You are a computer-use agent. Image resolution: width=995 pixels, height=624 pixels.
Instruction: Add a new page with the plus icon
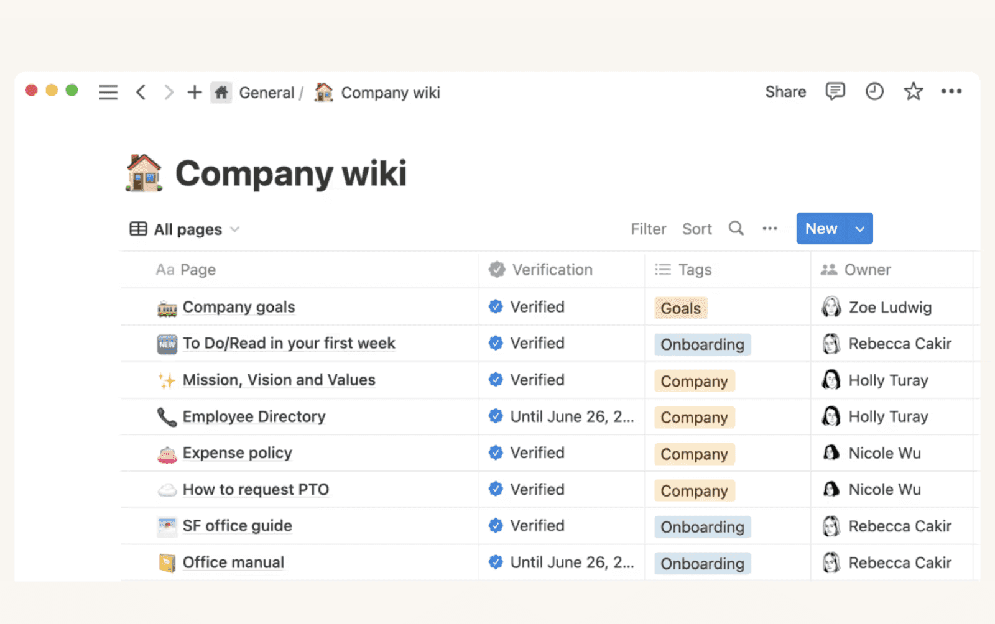click(193, 92)
